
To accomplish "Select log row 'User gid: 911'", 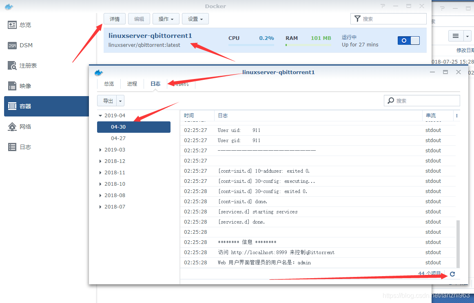I will (x=318, y=141).
